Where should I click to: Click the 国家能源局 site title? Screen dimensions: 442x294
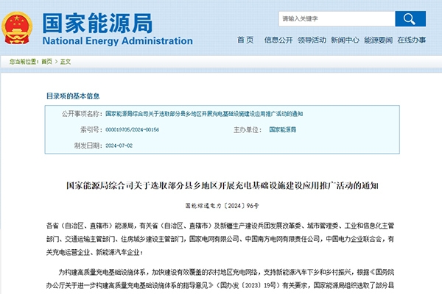click(88, 20)
